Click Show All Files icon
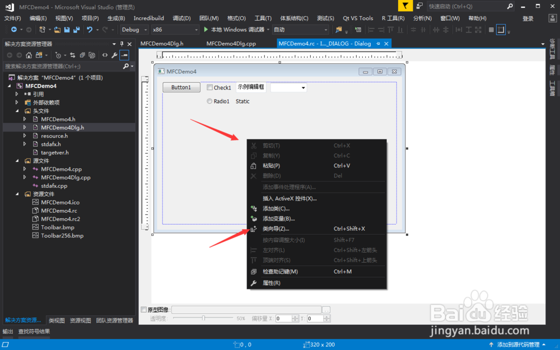 tap(92, 55)
